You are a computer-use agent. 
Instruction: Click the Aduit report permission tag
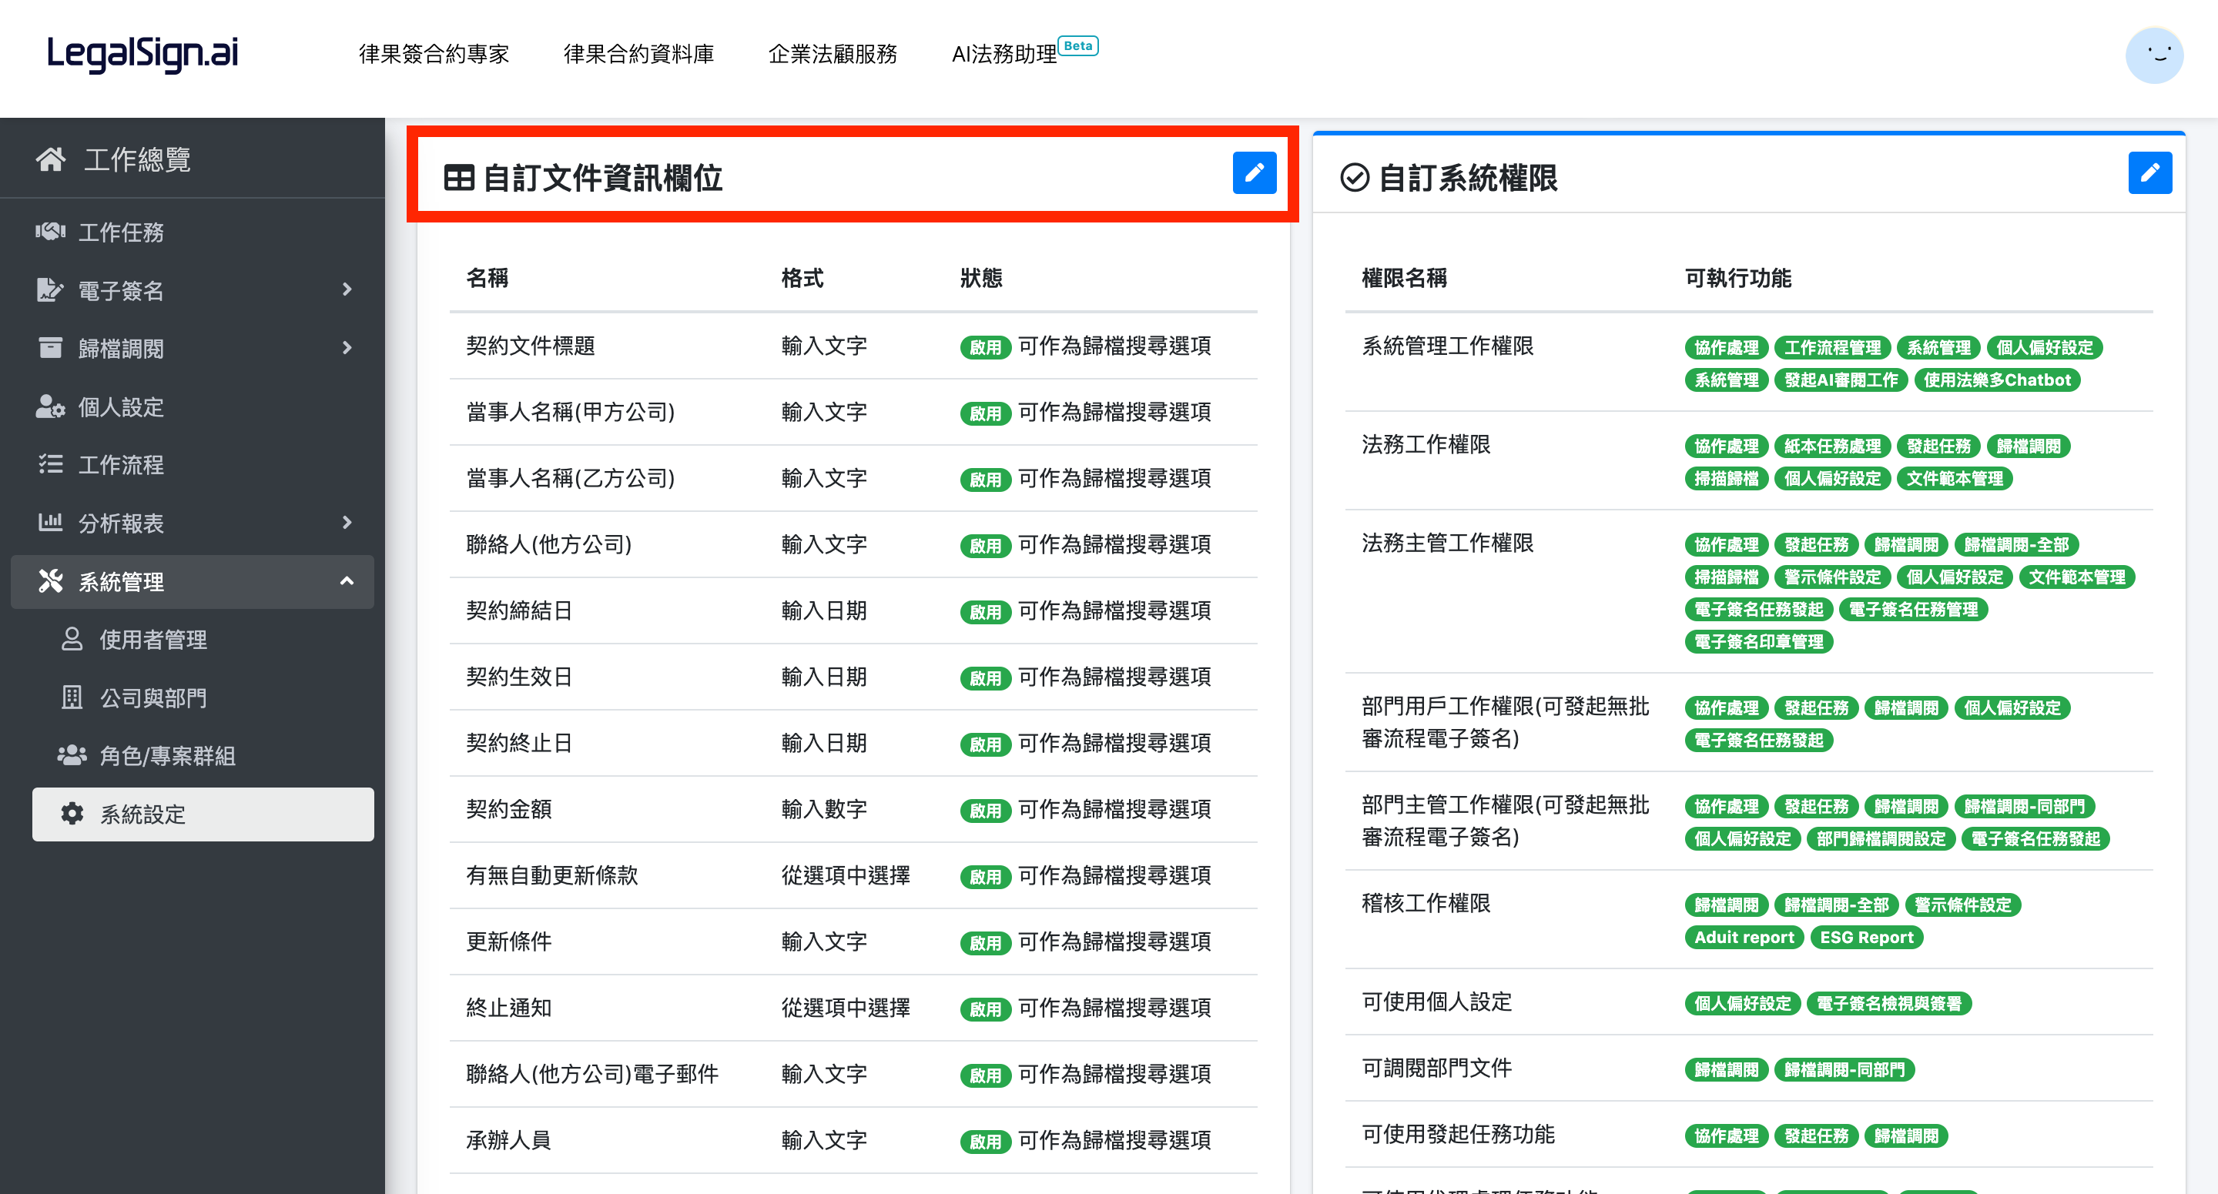point(1744,937)
